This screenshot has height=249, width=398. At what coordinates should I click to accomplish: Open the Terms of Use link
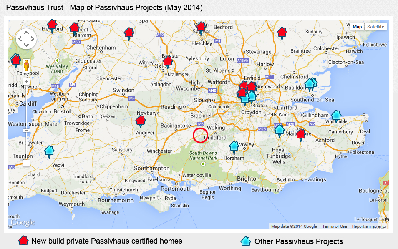tap(334, 226)
